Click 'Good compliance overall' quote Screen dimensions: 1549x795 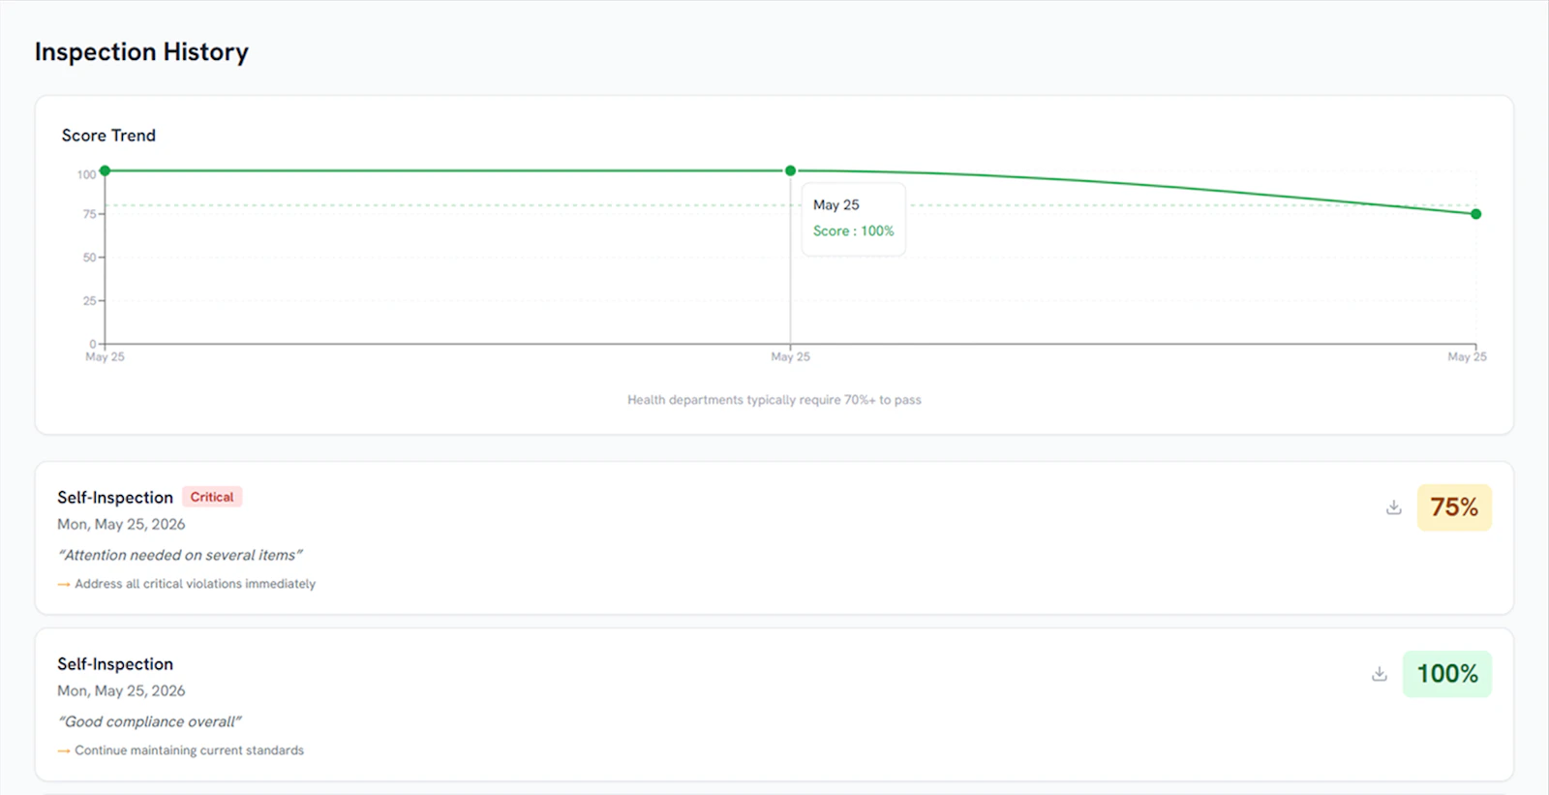click(149, 721)
